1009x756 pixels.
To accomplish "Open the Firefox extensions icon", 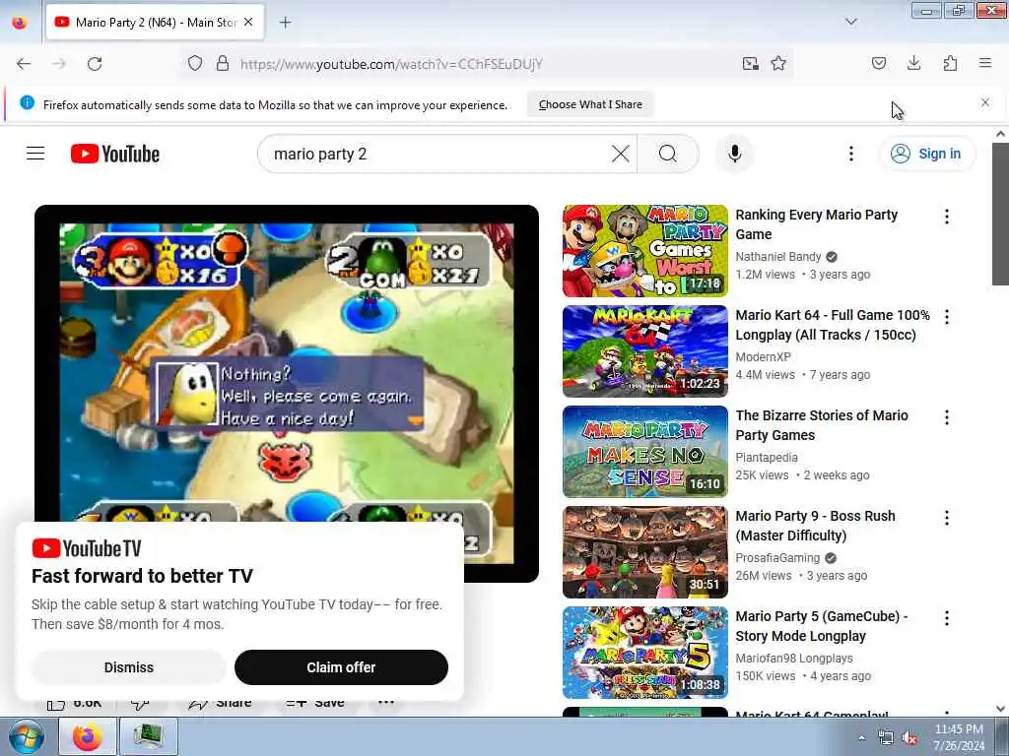I will 950,63.
